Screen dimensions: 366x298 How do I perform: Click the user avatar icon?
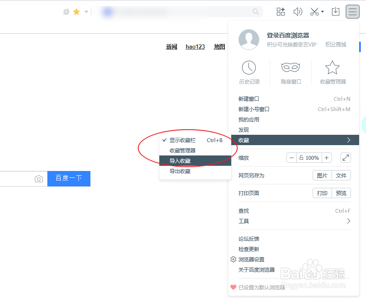[x=249, y=40]
